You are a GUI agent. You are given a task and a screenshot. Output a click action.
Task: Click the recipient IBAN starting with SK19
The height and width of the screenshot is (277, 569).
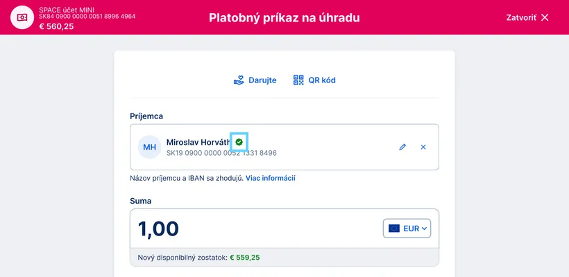(221, 153)
